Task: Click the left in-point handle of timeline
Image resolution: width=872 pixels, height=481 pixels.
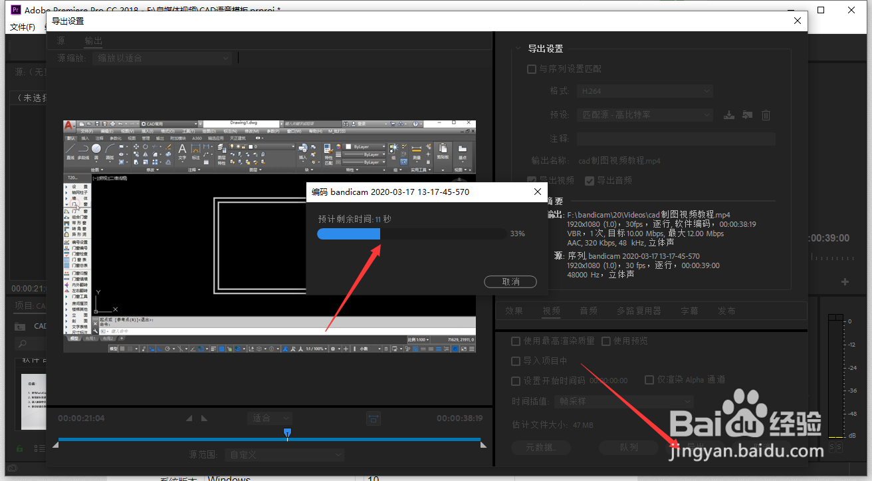Action: 56,445
